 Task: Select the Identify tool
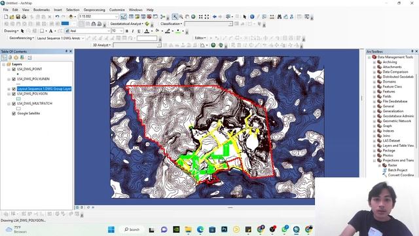(x=252, y=17)
